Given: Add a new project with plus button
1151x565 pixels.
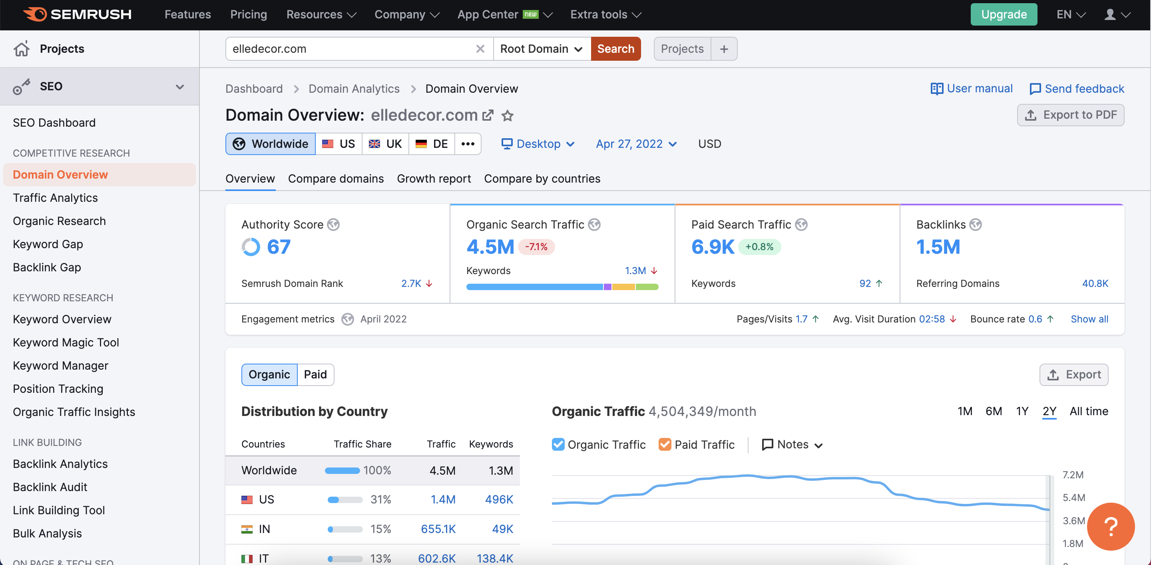Looking at the screenshot, I should [724, 49].
